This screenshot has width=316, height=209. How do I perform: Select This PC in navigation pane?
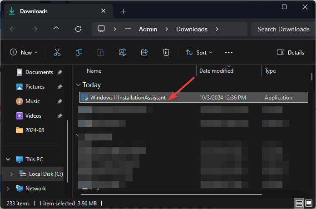pos(30,159)
